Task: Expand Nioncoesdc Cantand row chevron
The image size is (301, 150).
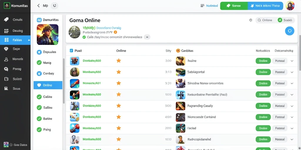Action: 292,117
